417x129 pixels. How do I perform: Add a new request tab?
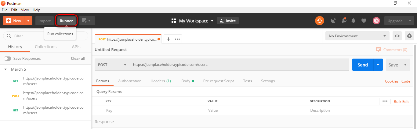point(168,39)
